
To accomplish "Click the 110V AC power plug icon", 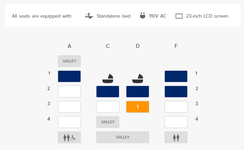I will pyautogui.click(x=142, y=16).
